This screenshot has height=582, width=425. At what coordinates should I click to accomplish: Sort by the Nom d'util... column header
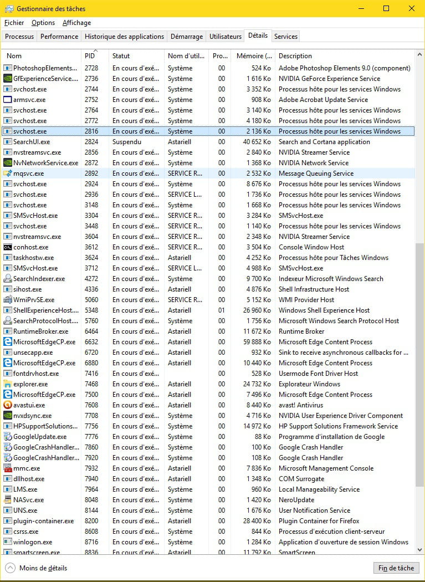pos(186,56)
